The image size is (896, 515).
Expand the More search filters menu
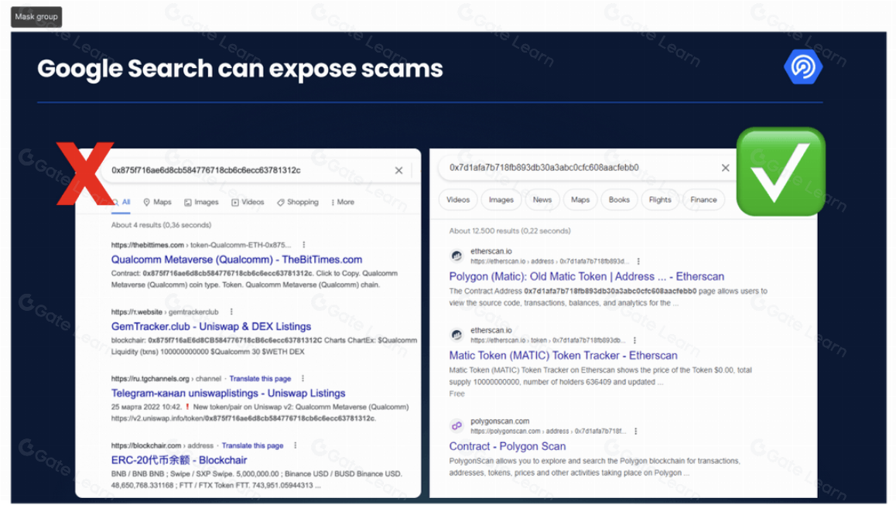[342, 202]
